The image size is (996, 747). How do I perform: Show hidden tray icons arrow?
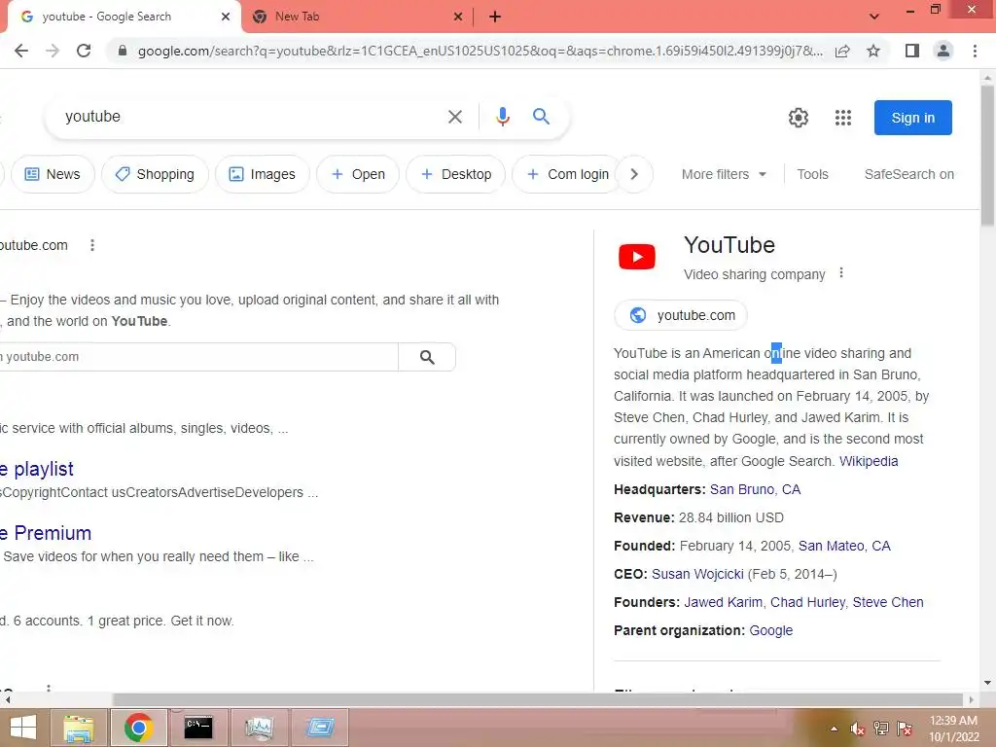click(834, 729)
